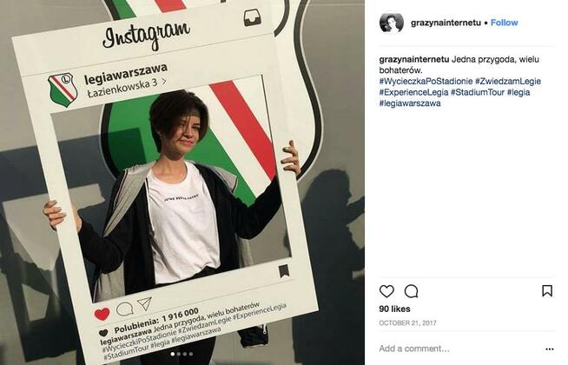Viewport: 568px width, 365px height.
Task: Open #ZwiedzamLegie hashtag
Action: pos(508,81)
